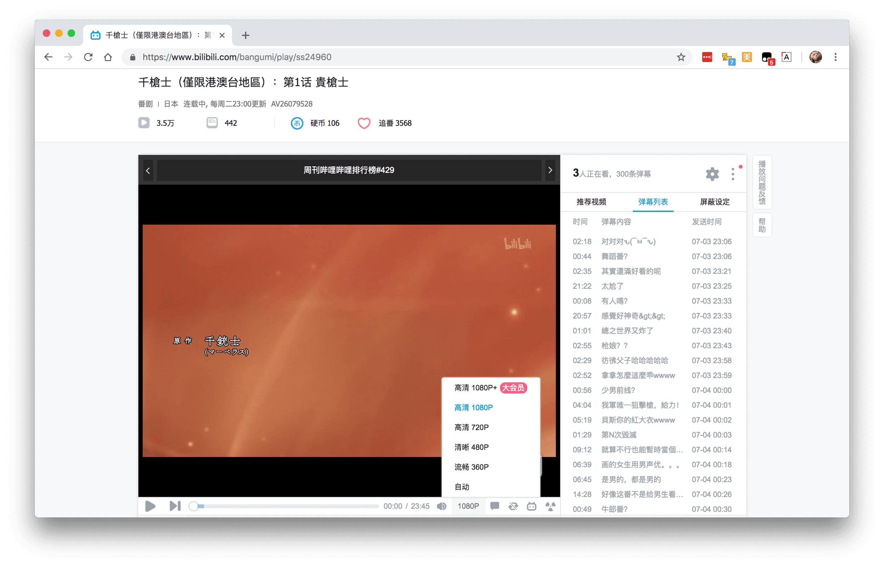Viewport: 884px width, 567px height.
Task: Click the danmaku count icon
Action: pyautogui.click(x=212, y=123)
